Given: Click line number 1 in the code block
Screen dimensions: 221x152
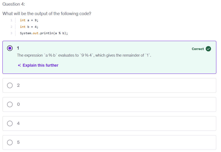Looking at the screenshot, I should pos(11,21).
